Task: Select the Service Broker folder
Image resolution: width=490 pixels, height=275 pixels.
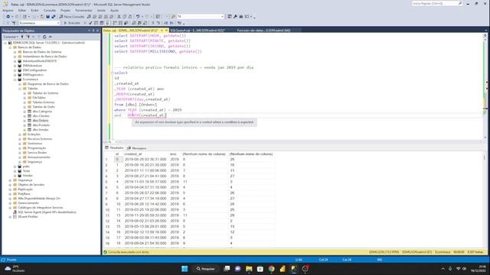Action: pos(37,153)
